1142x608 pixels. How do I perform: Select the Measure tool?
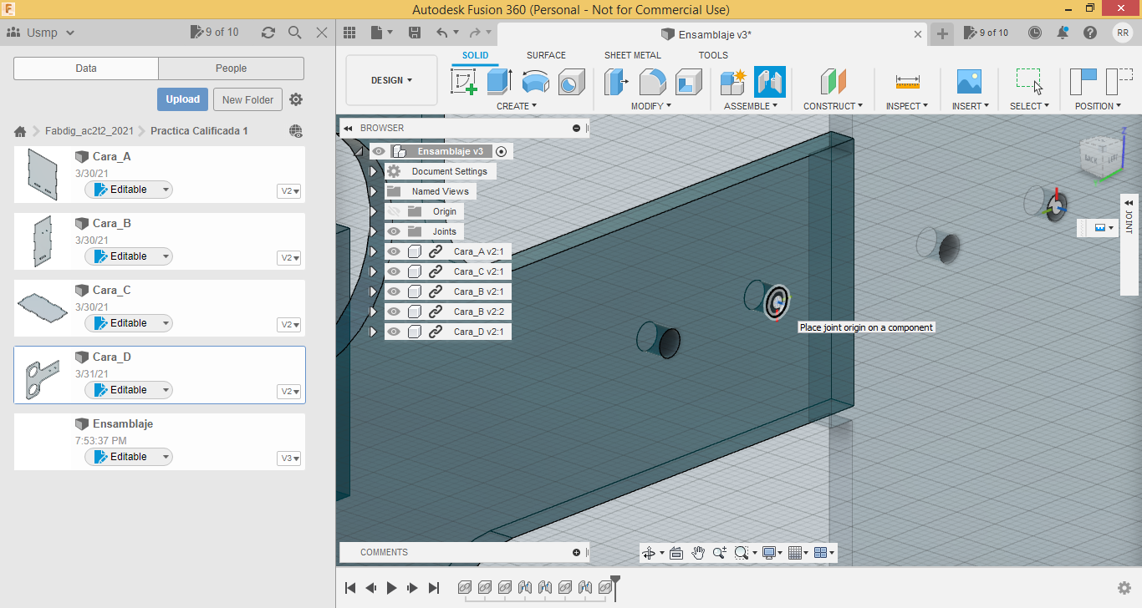907,82
